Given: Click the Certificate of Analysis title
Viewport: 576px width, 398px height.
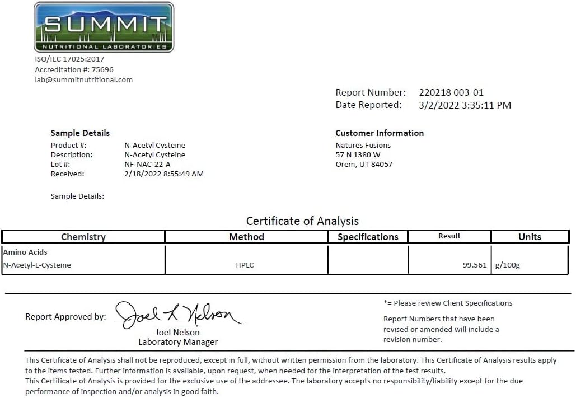Looking at the screenshot, I should coord(302,221).
